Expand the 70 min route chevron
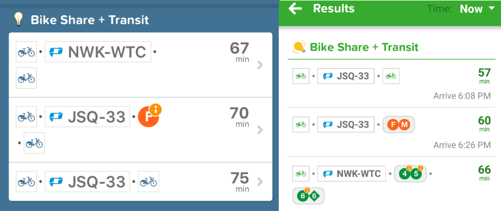This screenshot has width=501, height=211. [260, 130]
